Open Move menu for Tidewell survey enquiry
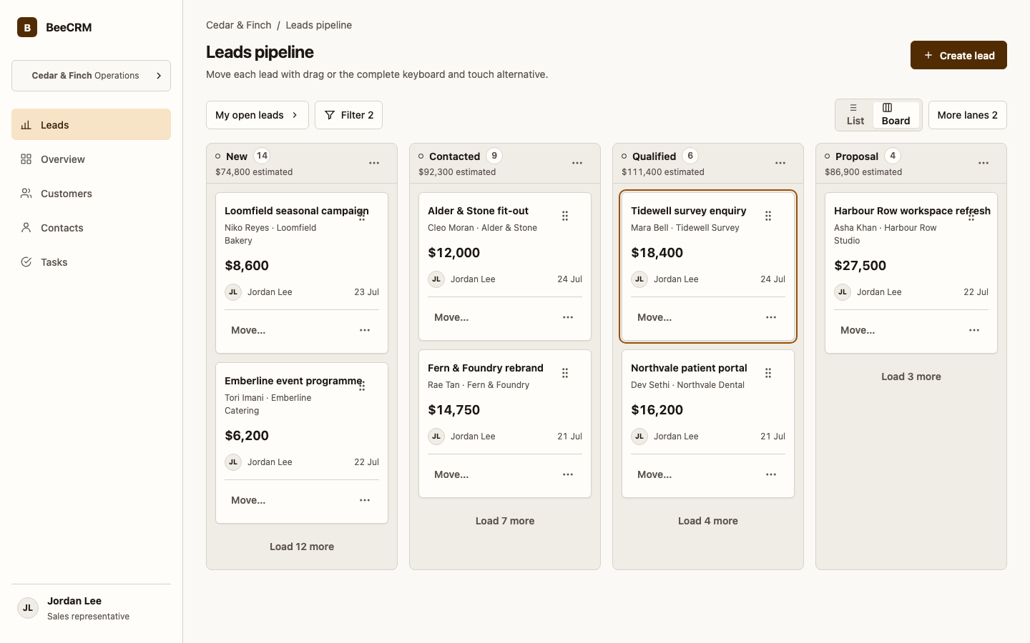 pos(654,317)
